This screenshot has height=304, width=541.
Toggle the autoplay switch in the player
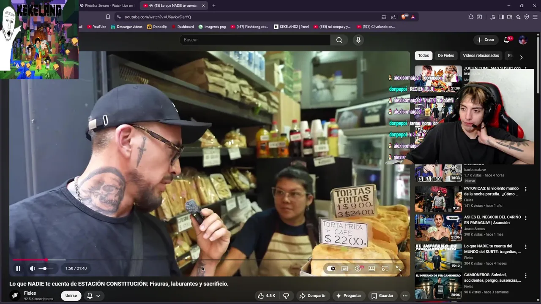pyautogui.click(x=331, y=269)
